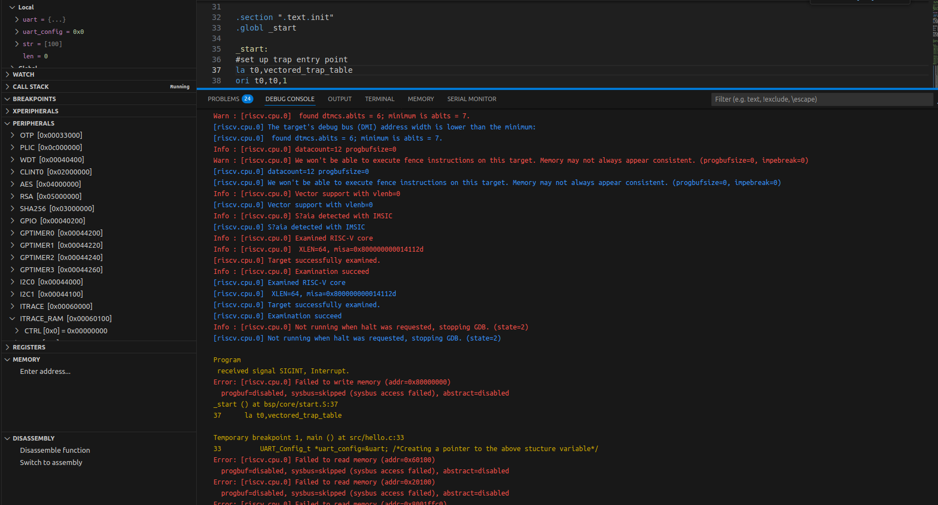Open the PROBLEMS tab with 24 badge
The height and width of the screenshot is (505, 938).
(x=229, y=99)
